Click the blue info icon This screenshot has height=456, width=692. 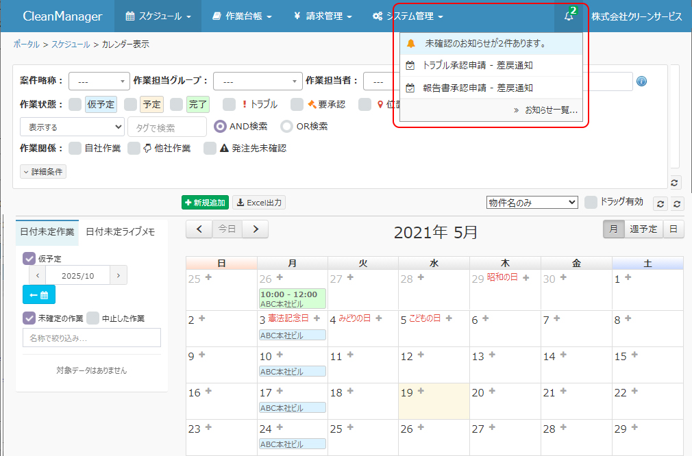(x=641, y=81)
